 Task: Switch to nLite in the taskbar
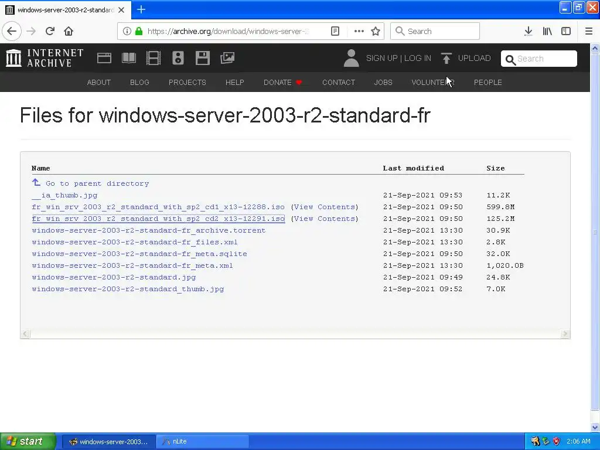203,441
